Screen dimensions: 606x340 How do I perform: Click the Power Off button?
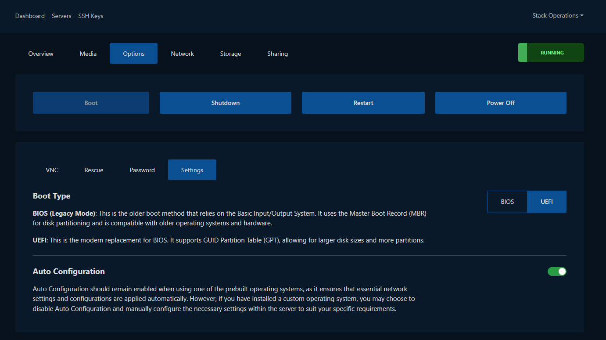[501, 103]
